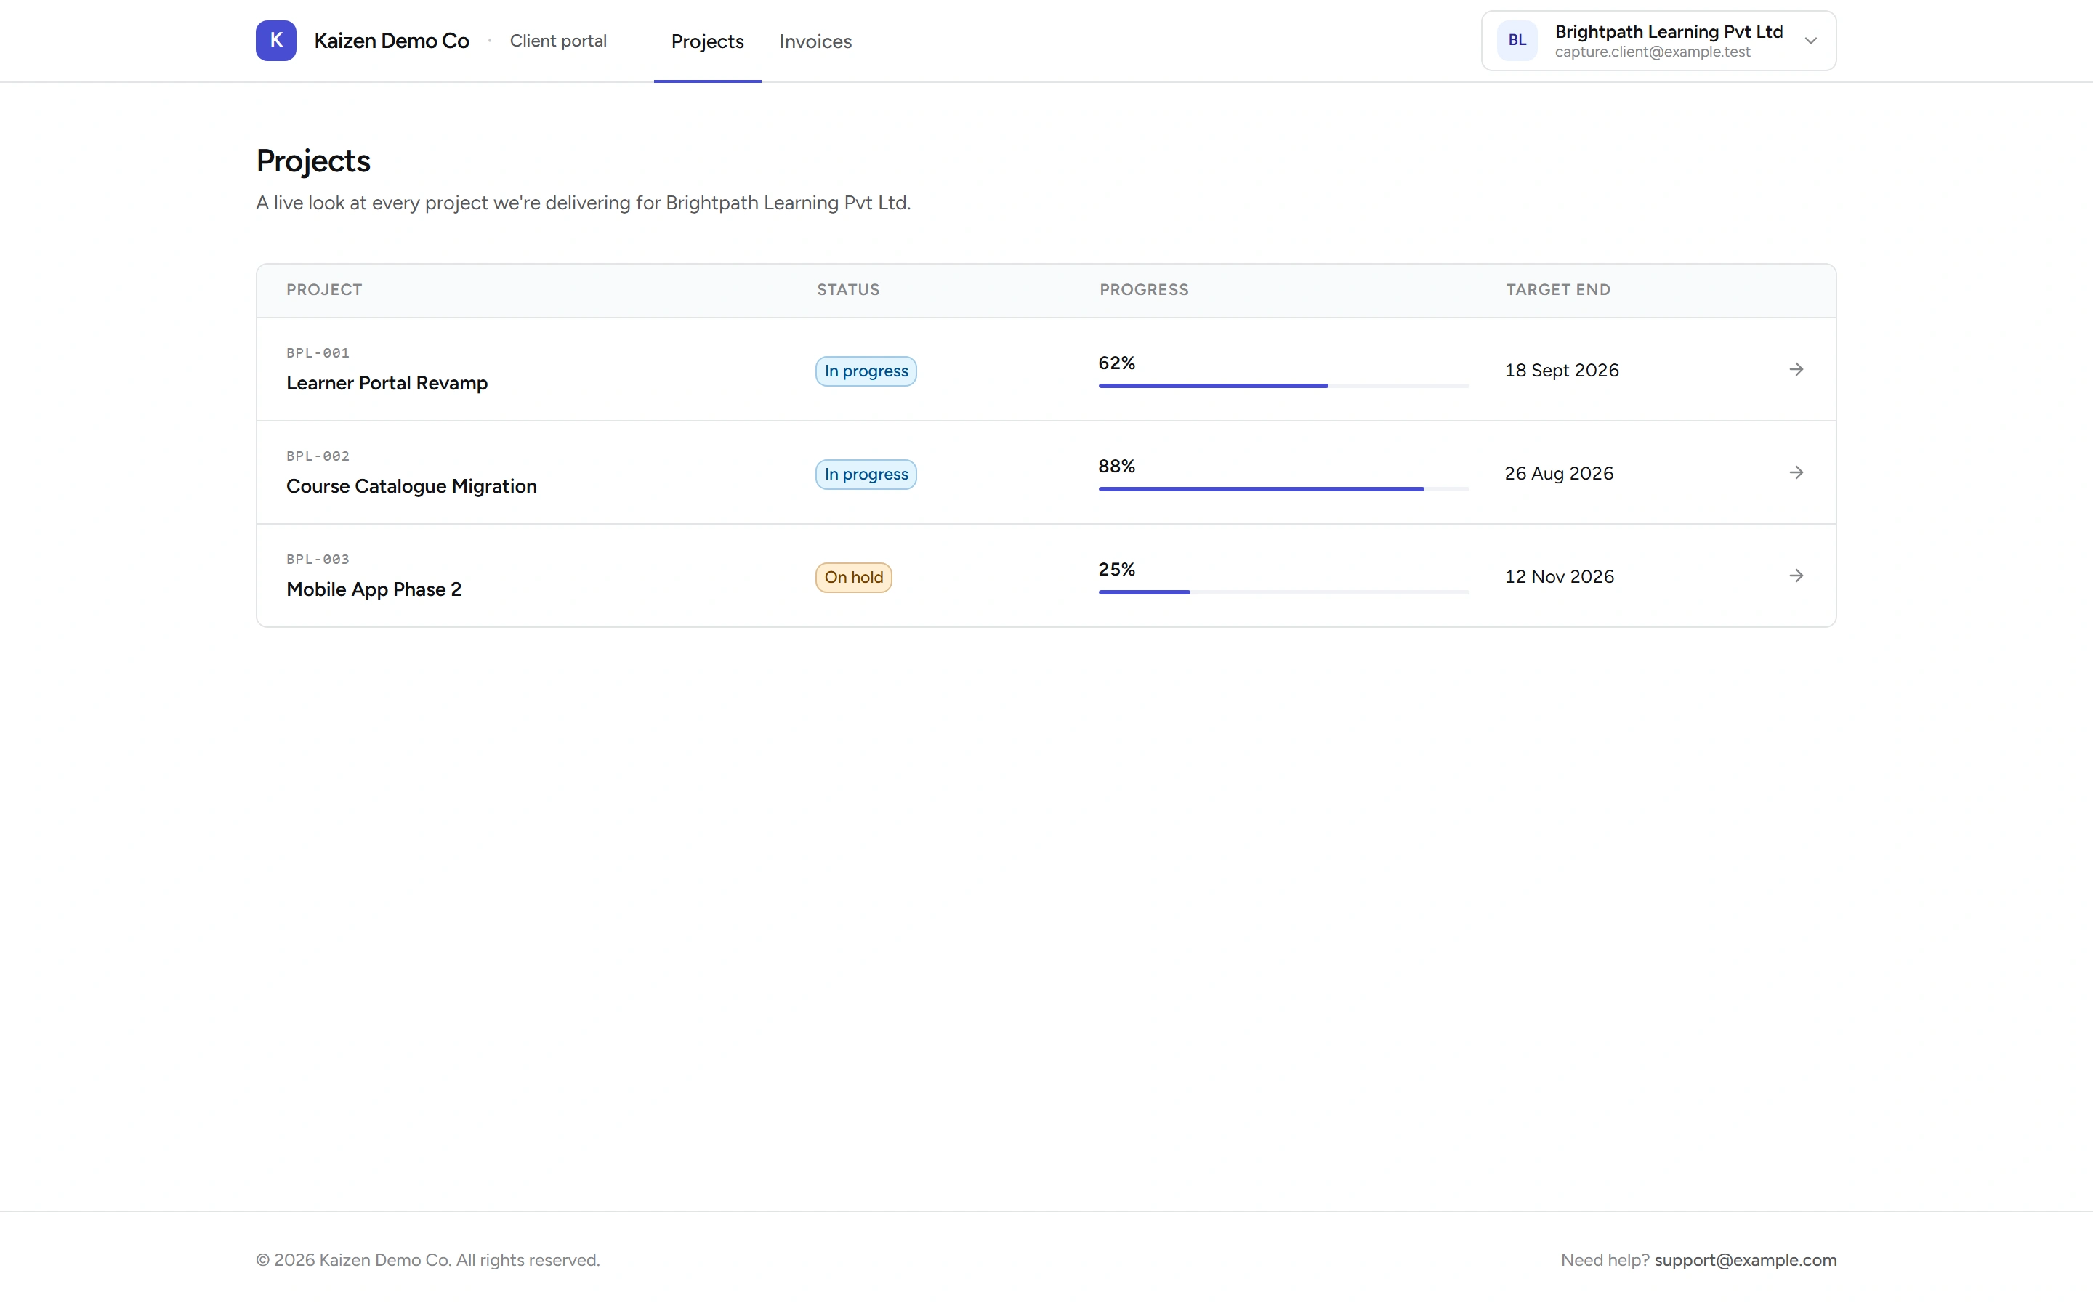Click the "A live look at every project" subtitle
2093x1308 pixels.
point(583,203)
